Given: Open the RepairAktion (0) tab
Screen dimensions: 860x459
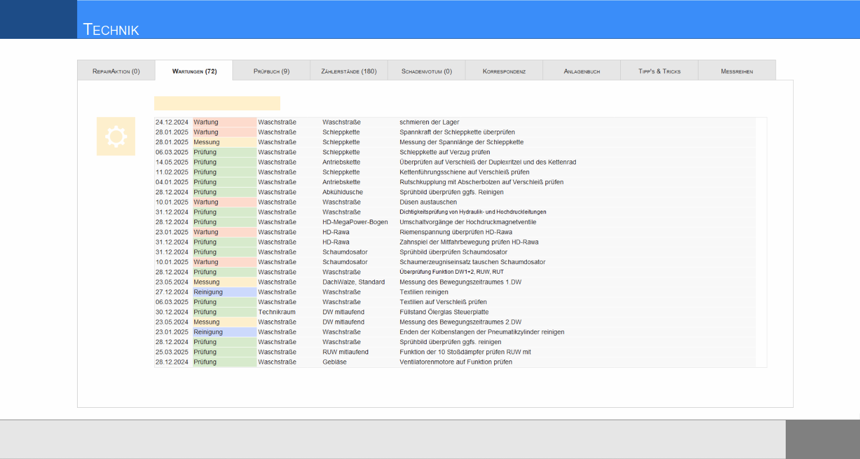Looking at the screenshot, I should (116, 71).
